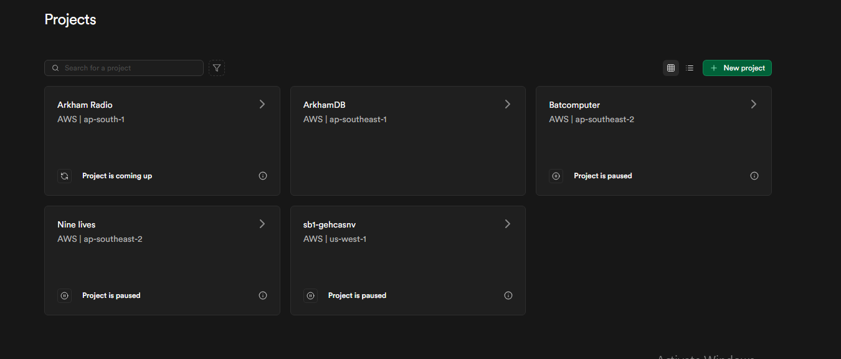
Task: Open Batcomputer via its chevron arrow
Action: [x=754, y=104]
